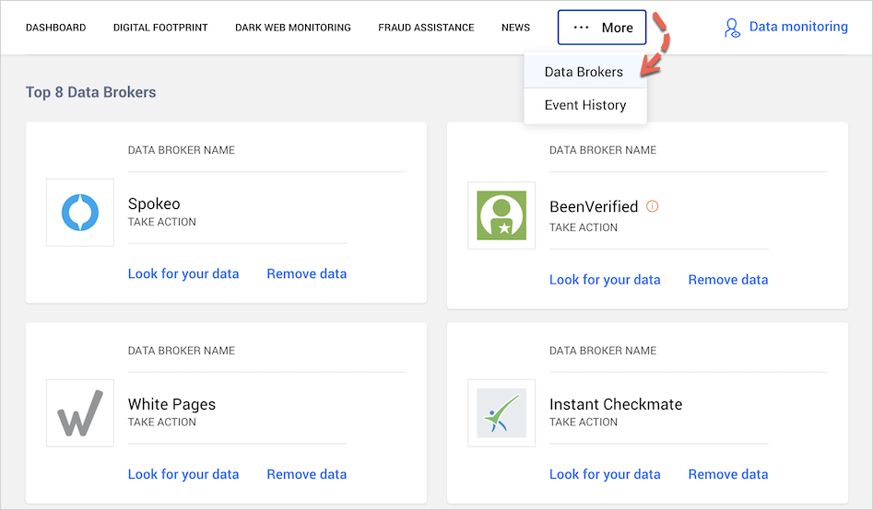Viewport: 873px width, 510px height.
Task: Click the Data monitoring user icon
Action: [732, 28]
